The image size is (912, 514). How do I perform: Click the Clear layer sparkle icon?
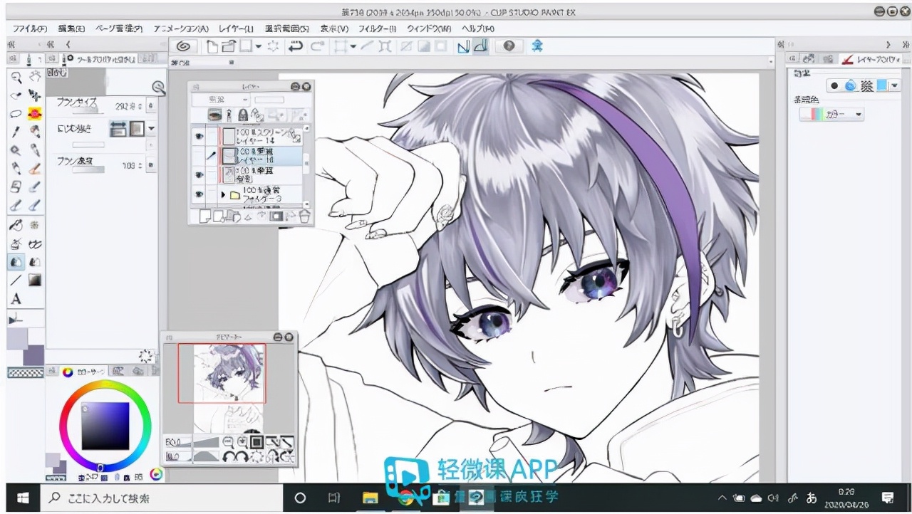pyautogui.click(x=273, y=46)
